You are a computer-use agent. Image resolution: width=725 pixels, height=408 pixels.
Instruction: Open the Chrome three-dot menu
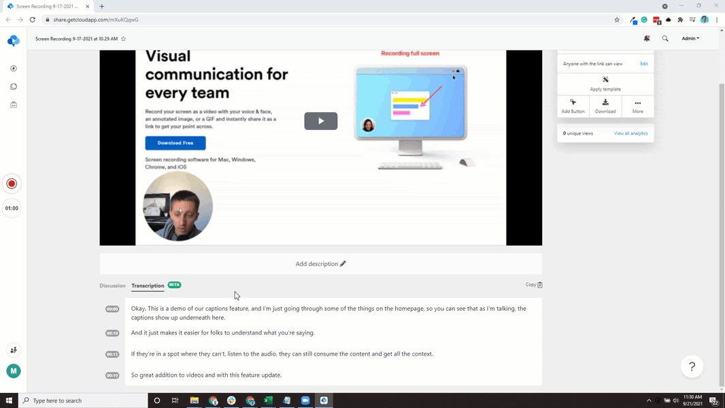pyautogui.click(x=717, y=20)
